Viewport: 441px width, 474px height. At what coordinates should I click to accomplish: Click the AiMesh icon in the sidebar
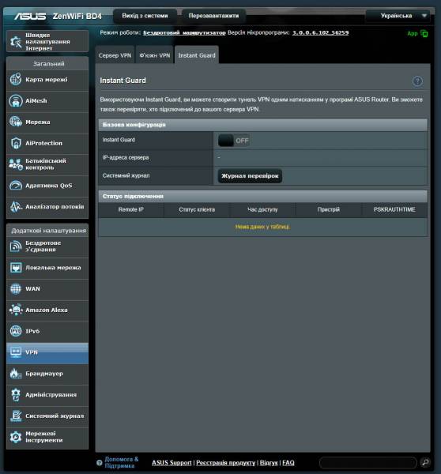16,100
